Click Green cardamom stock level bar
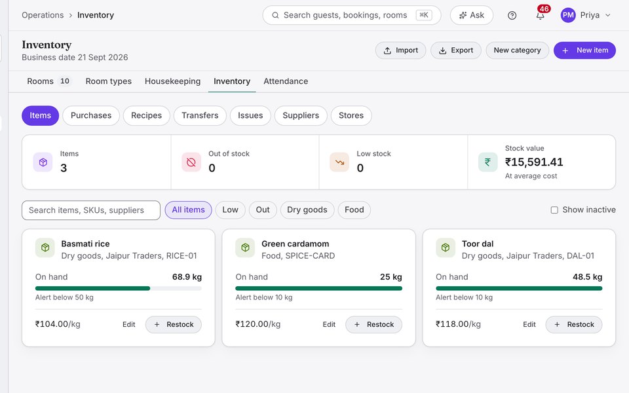The width and height of the screenshot is (629, 393). [x=318, y=288]
